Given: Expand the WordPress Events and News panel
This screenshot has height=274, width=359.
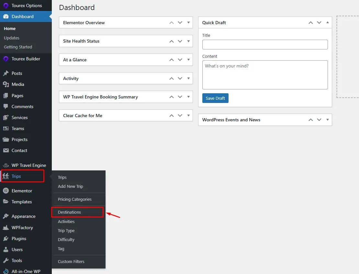Looking at the screenshot, I should [x=328, y=120].
